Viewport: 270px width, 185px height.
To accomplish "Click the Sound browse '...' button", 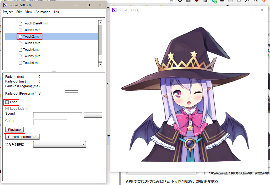I will tap(93, 115).
